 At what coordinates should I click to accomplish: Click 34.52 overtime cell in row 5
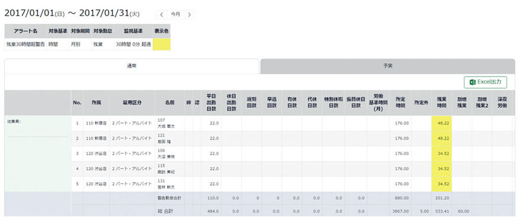click(x=441, y=184)
